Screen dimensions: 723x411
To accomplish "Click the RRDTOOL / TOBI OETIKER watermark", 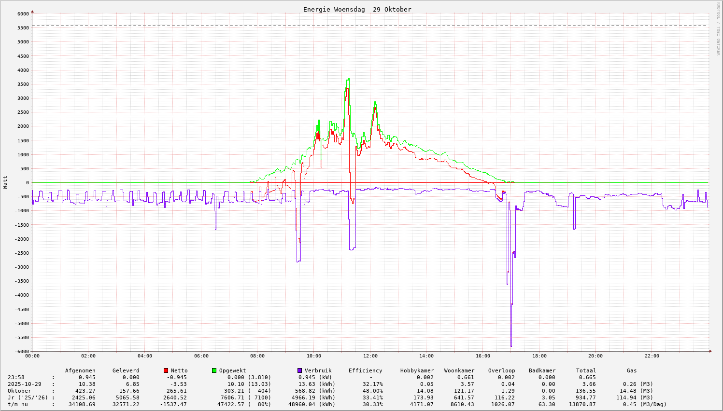I will pos(718,28).
